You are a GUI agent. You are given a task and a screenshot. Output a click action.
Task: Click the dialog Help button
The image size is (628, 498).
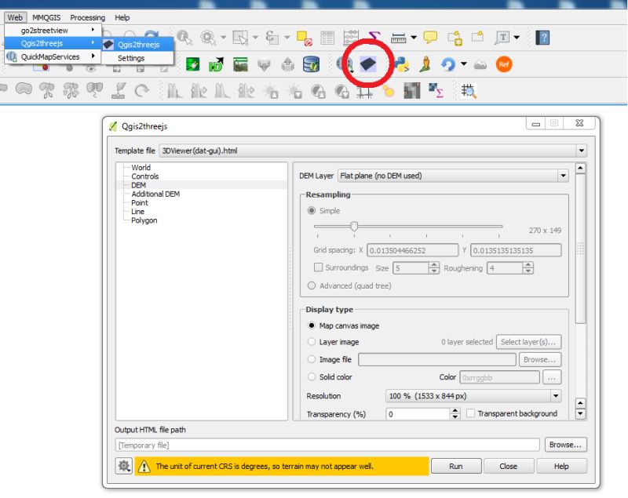pyautogui.click(x=561, y=466)
